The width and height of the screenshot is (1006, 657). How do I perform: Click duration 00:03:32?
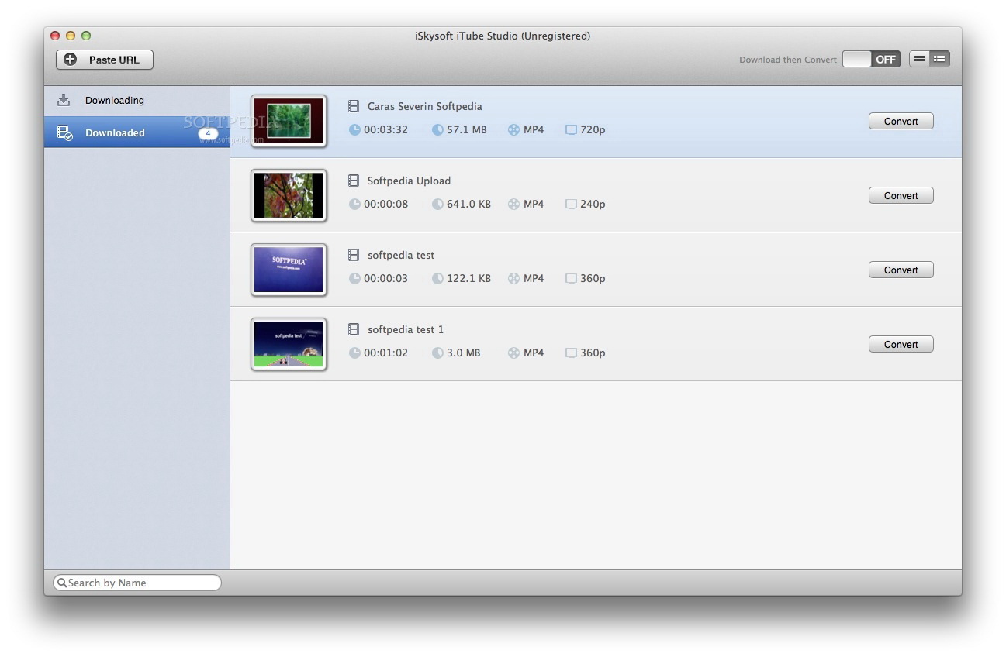click(x=385, y=129)
